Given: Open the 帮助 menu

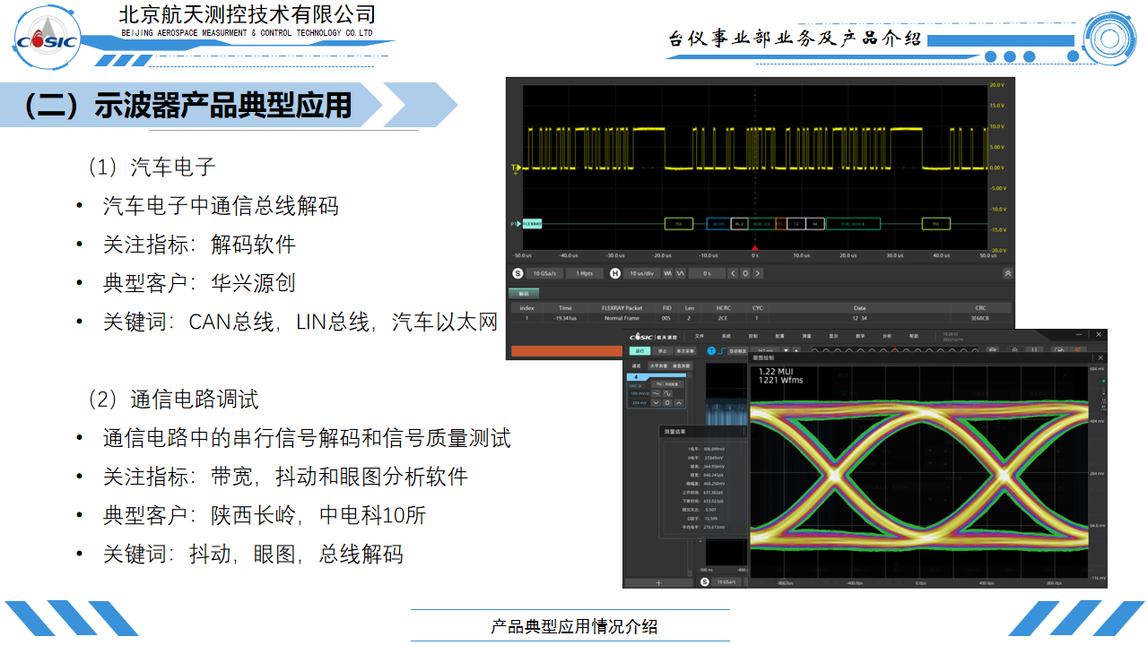Looking at the screenshot, I should 914,336.
